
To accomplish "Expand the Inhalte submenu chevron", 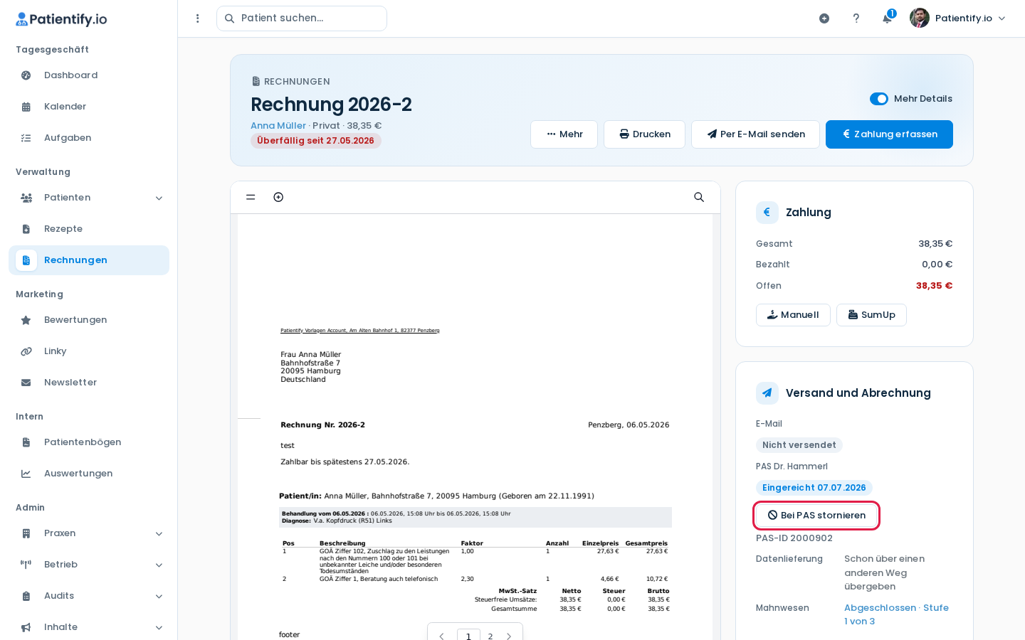I will click(159, 627).
